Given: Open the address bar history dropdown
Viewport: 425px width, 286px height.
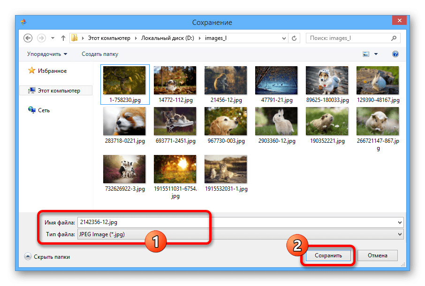Looking at the screenshot, I should click(283, 38).
